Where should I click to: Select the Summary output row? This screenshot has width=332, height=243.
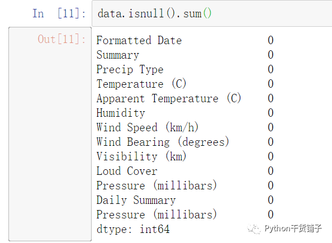point(185,55)
